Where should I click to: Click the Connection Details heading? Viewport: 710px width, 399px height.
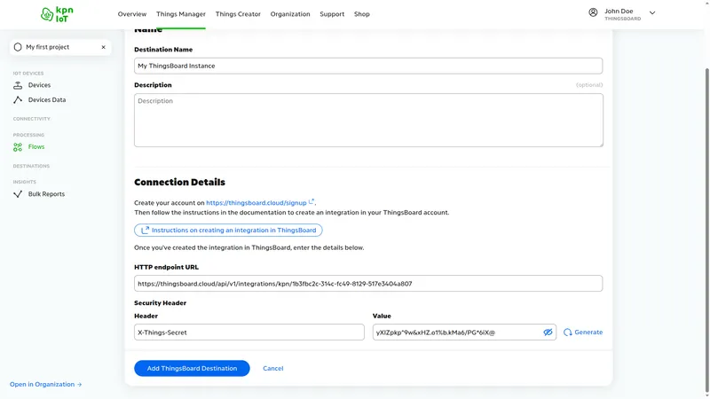(180, 182)
